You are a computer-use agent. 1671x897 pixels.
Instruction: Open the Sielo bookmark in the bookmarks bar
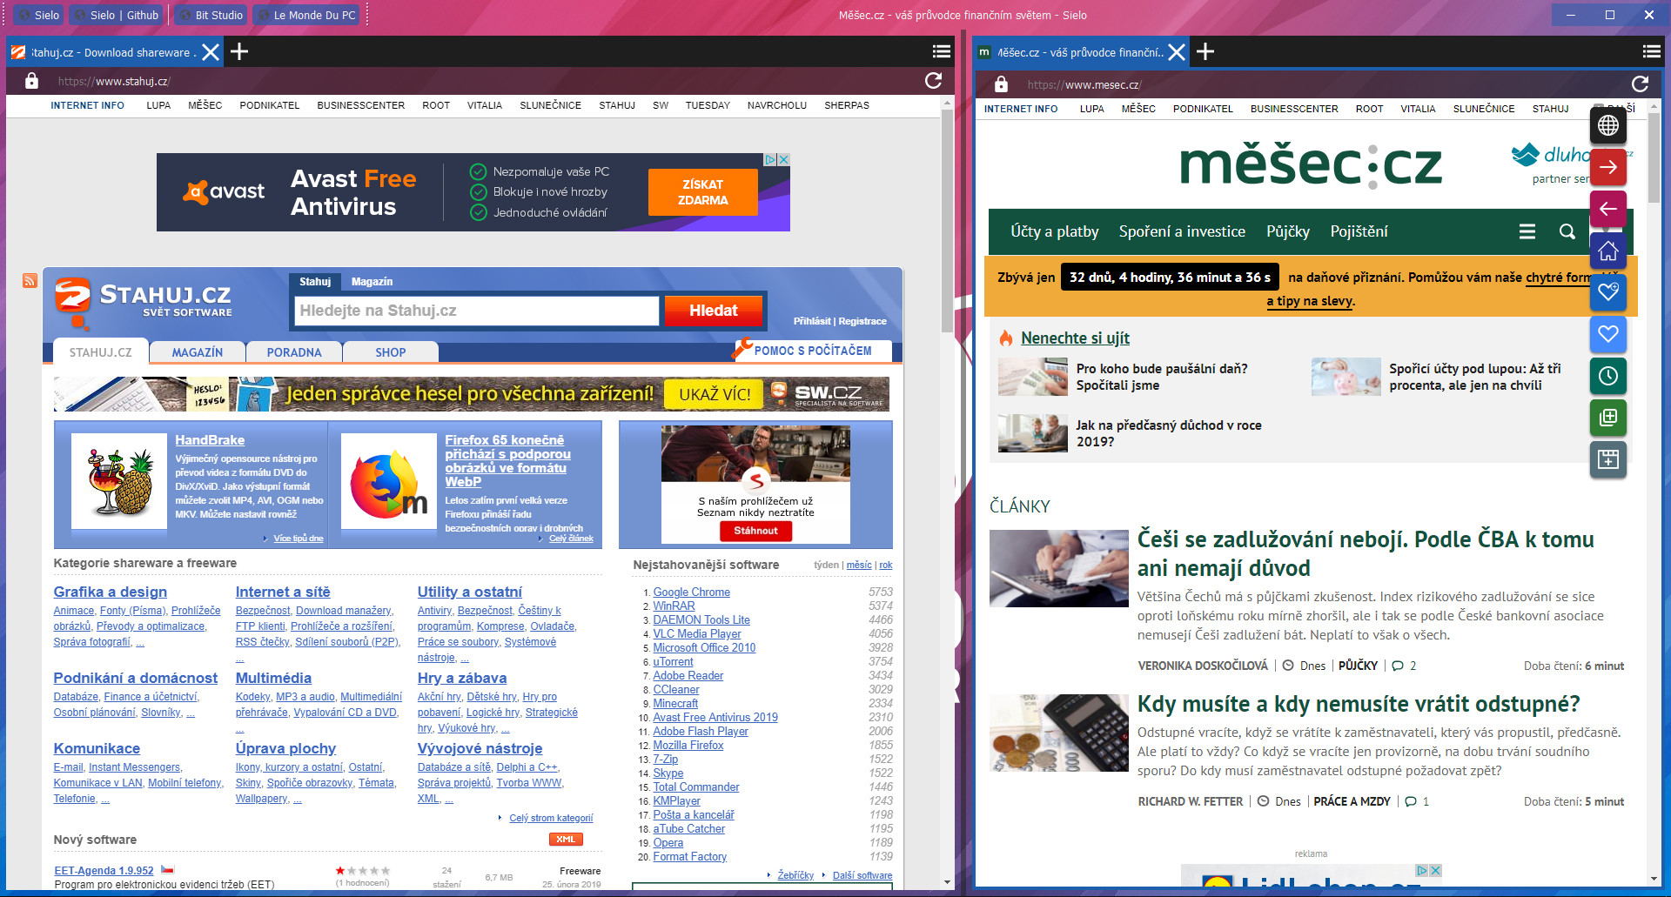click(38, 15)
